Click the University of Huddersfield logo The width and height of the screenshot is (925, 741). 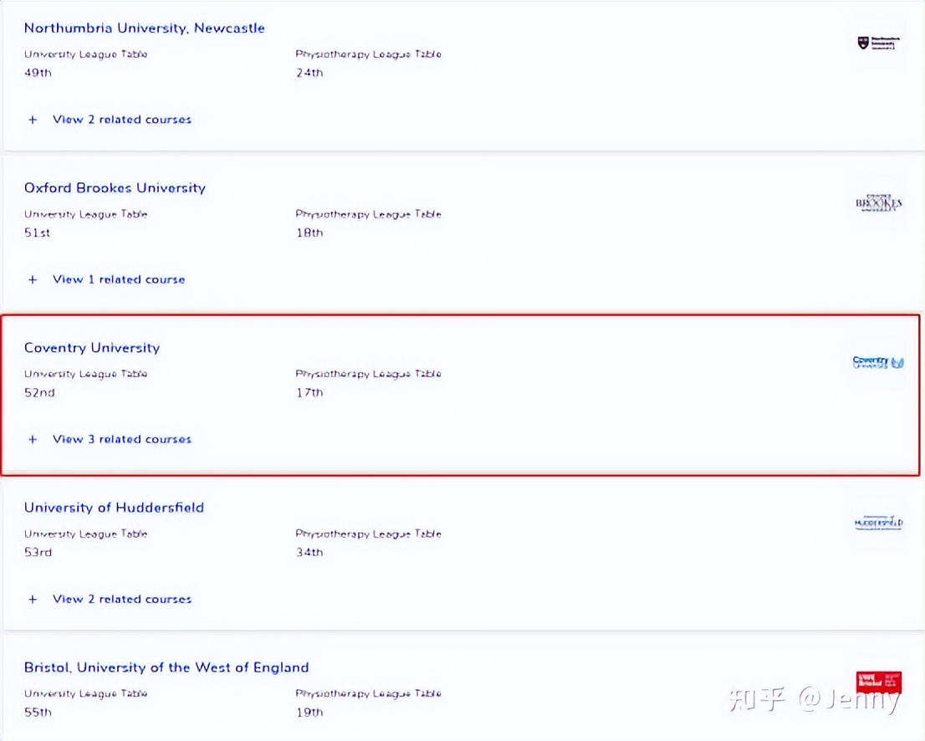point(878,523)
